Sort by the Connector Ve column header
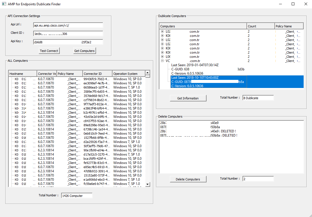The image size is (312, 217). [x=47, y=74]
